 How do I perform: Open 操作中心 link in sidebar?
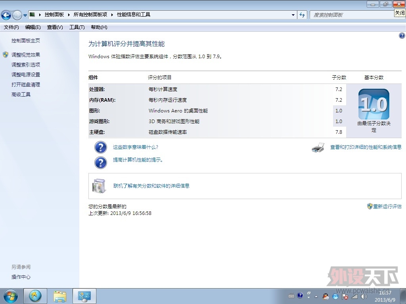click(x=21, y=277)
